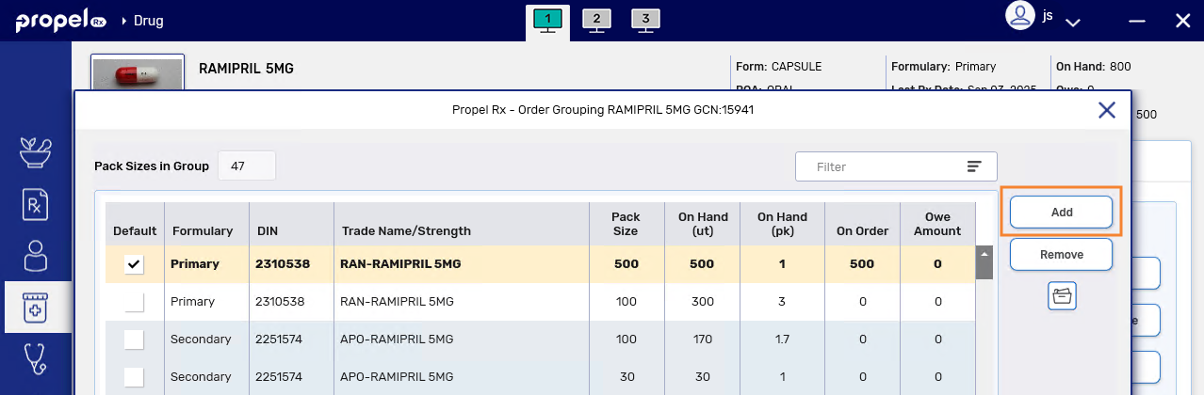Open the patient profile sidebar icon
Screen dimensions: 1204x395
point(36,256)
